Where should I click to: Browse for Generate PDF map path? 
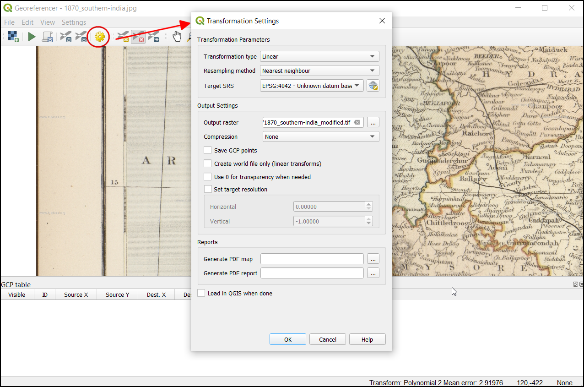373,259
